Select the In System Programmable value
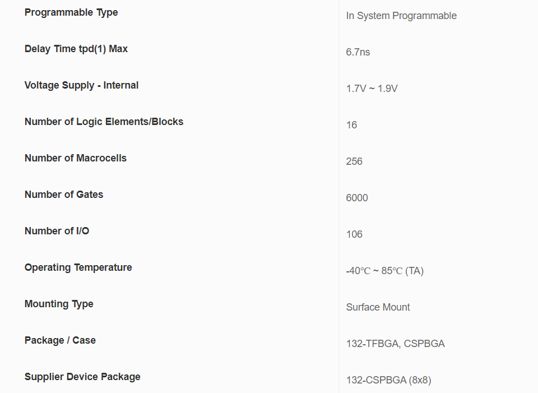 tap(401, 16)
